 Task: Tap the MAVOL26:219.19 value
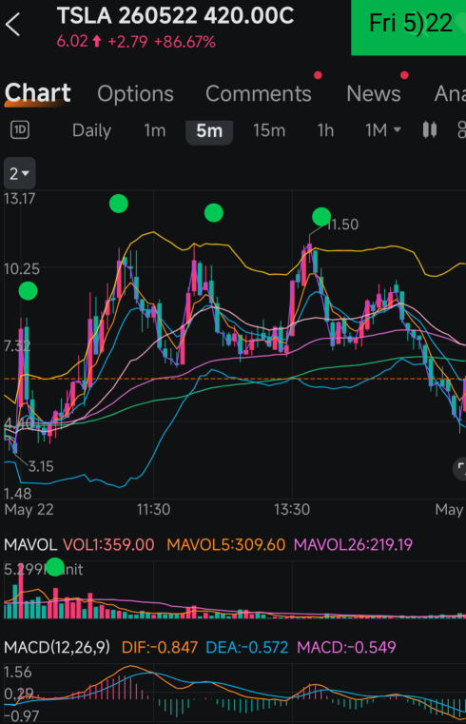[353, 545]
